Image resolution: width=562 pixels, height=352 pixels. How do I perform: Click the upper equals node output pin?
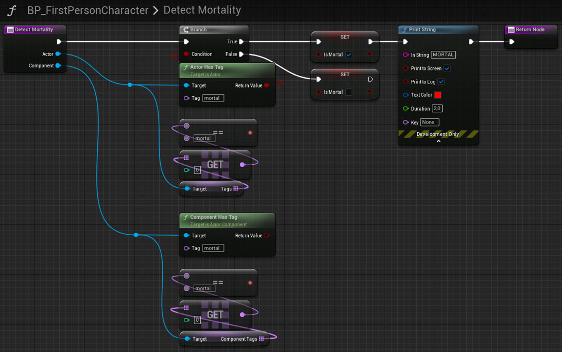(250, 133)
